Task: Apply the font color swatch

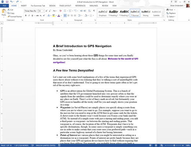Action: tap(59, 15)
